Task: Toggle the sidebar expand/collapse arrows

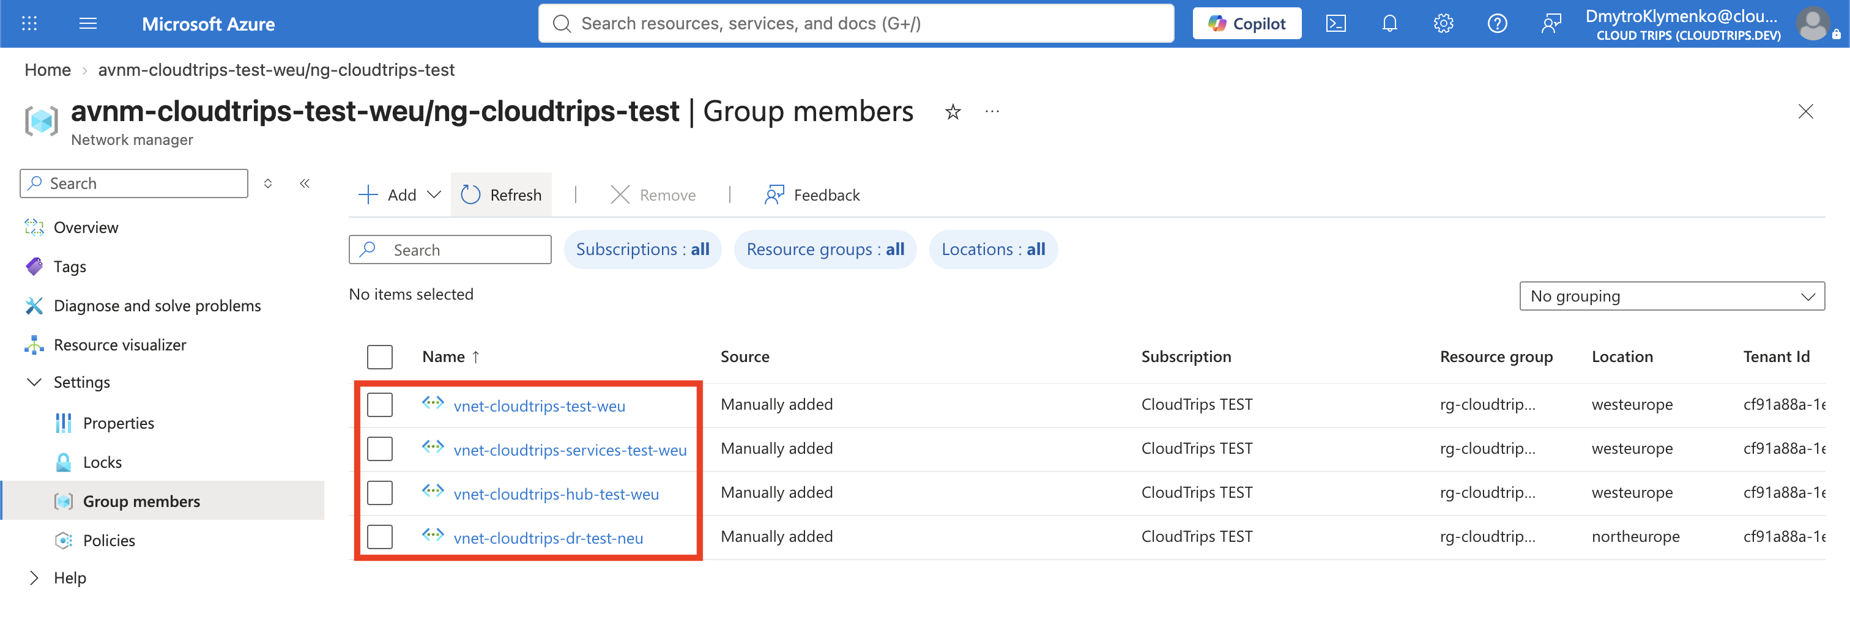Action: click(x=268, y=183)
